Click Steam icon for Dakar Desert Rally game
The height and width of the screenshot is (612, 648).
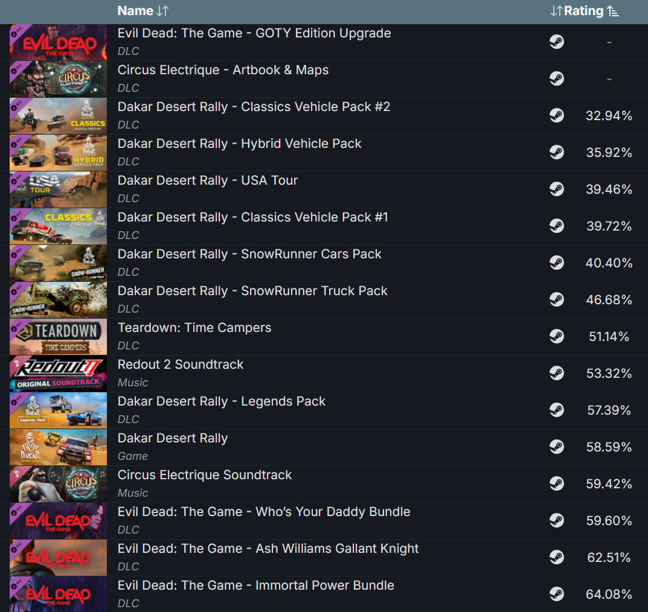557,447
